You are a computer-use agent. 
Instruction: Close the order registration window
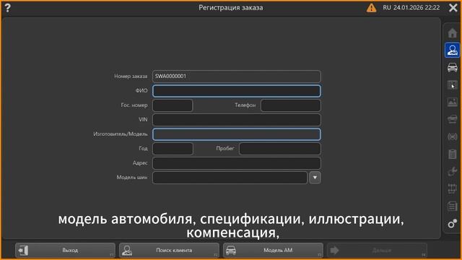point(453,8)
